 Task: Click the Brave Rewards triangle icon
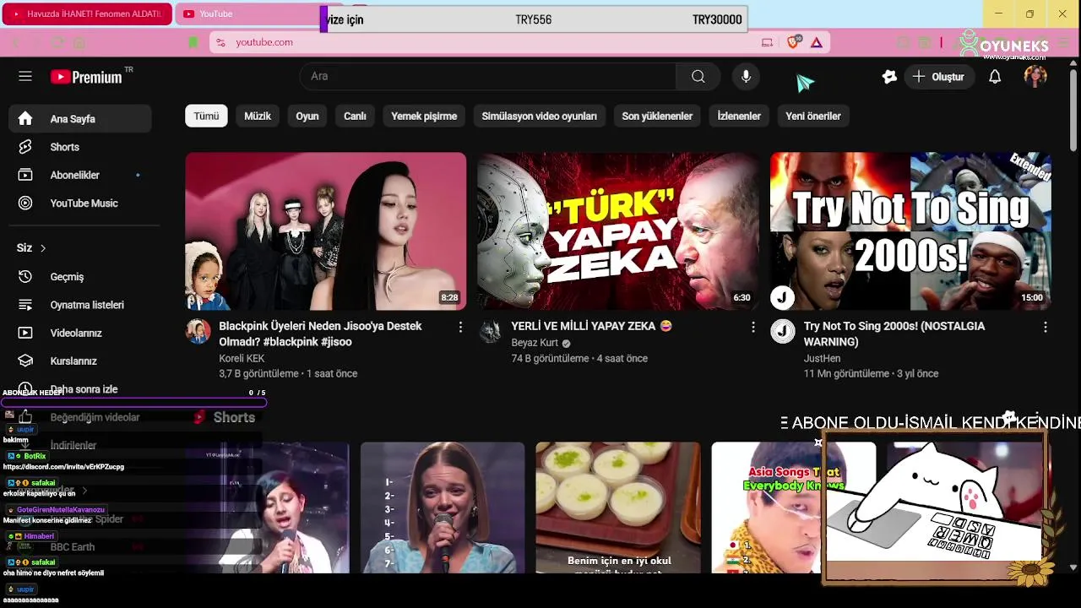pyautogui.click(x=817, y=42)
